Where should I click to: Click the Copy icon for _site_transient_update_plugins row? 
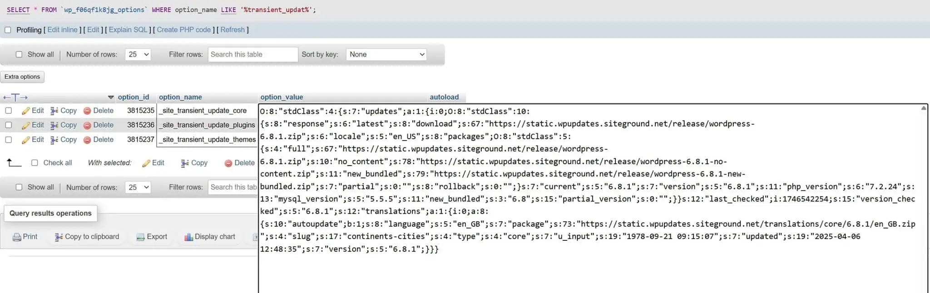coord(54,125)
